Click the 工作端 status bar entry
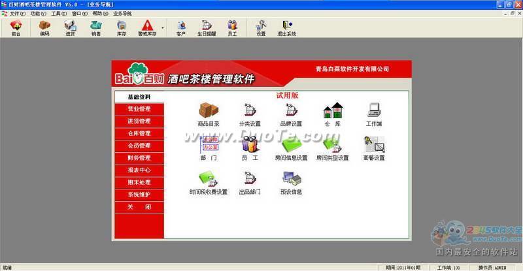The image size is (523, 271). pyautogui.click(x=448, y=268)
